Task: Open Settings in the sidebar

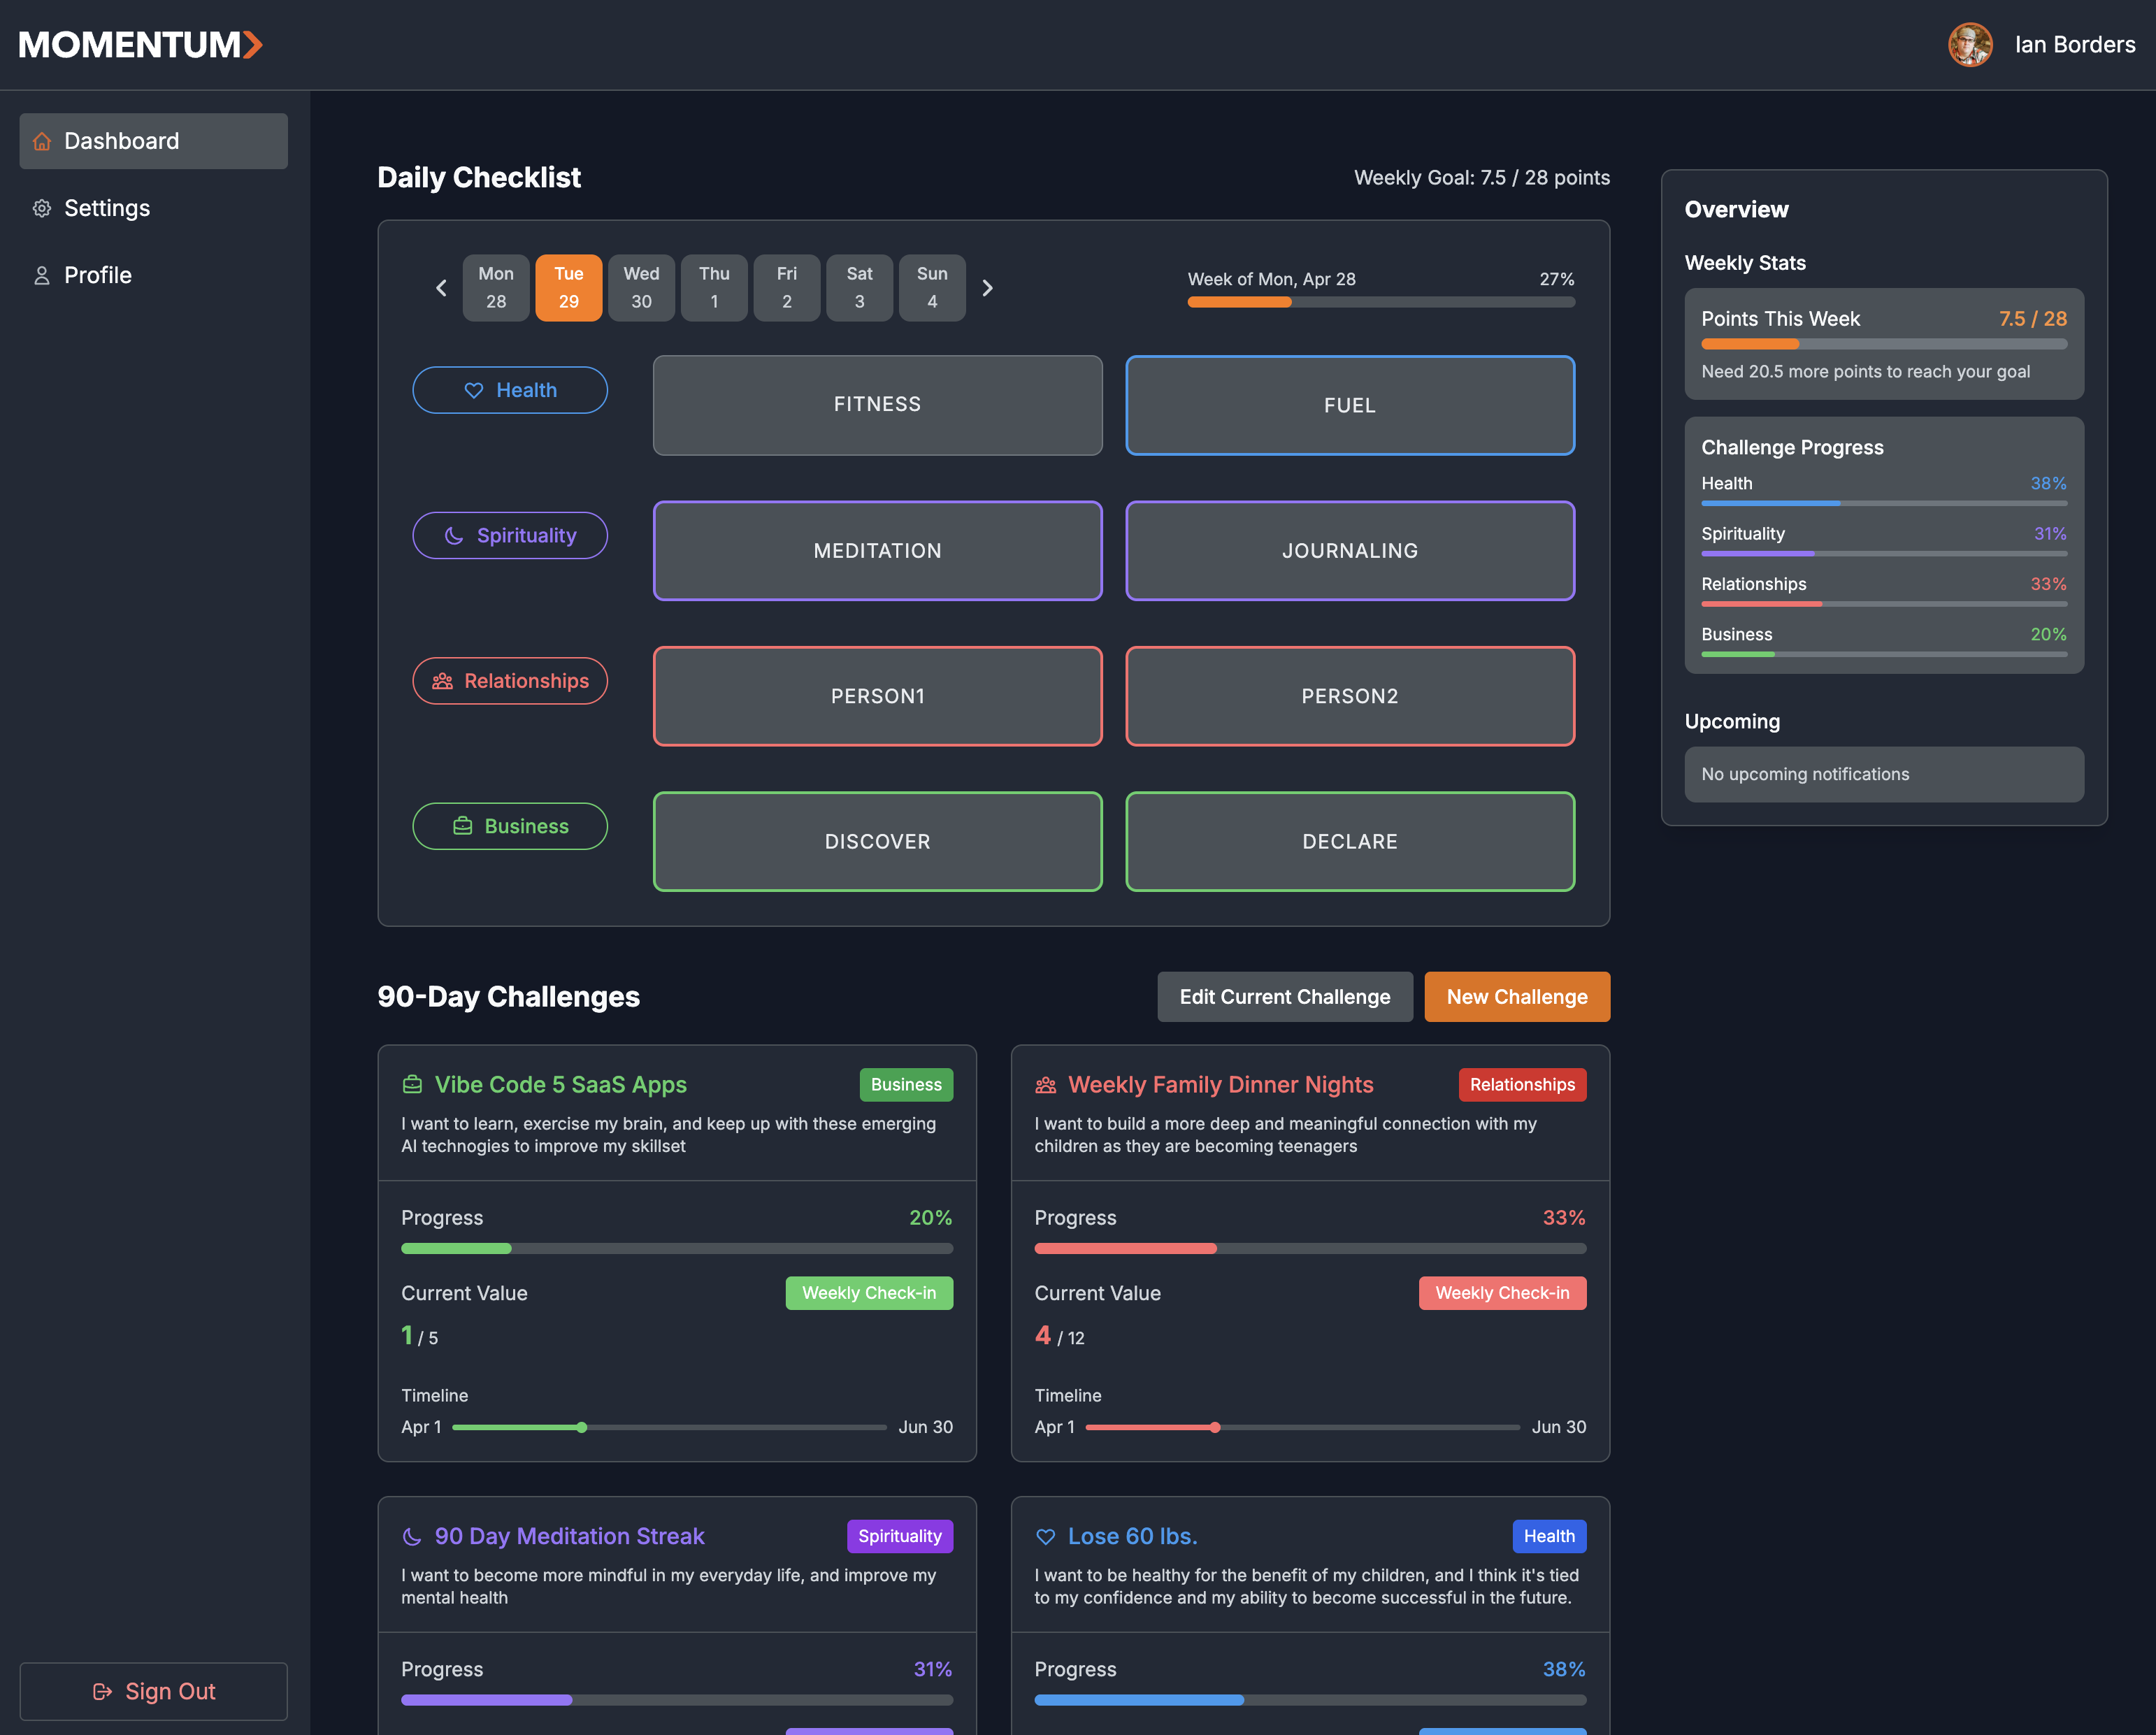Action: (154, 208)
